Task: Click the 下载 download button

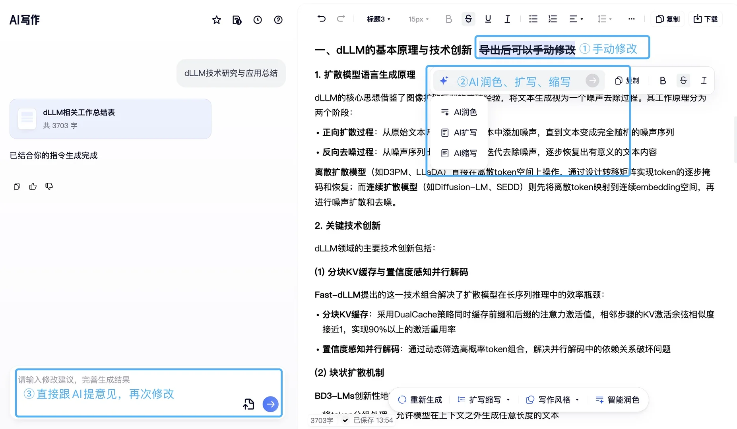Action: coord(706,19)
